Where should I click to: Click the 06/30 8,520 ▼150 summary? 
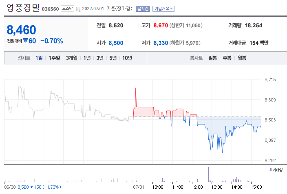[32, 187]
